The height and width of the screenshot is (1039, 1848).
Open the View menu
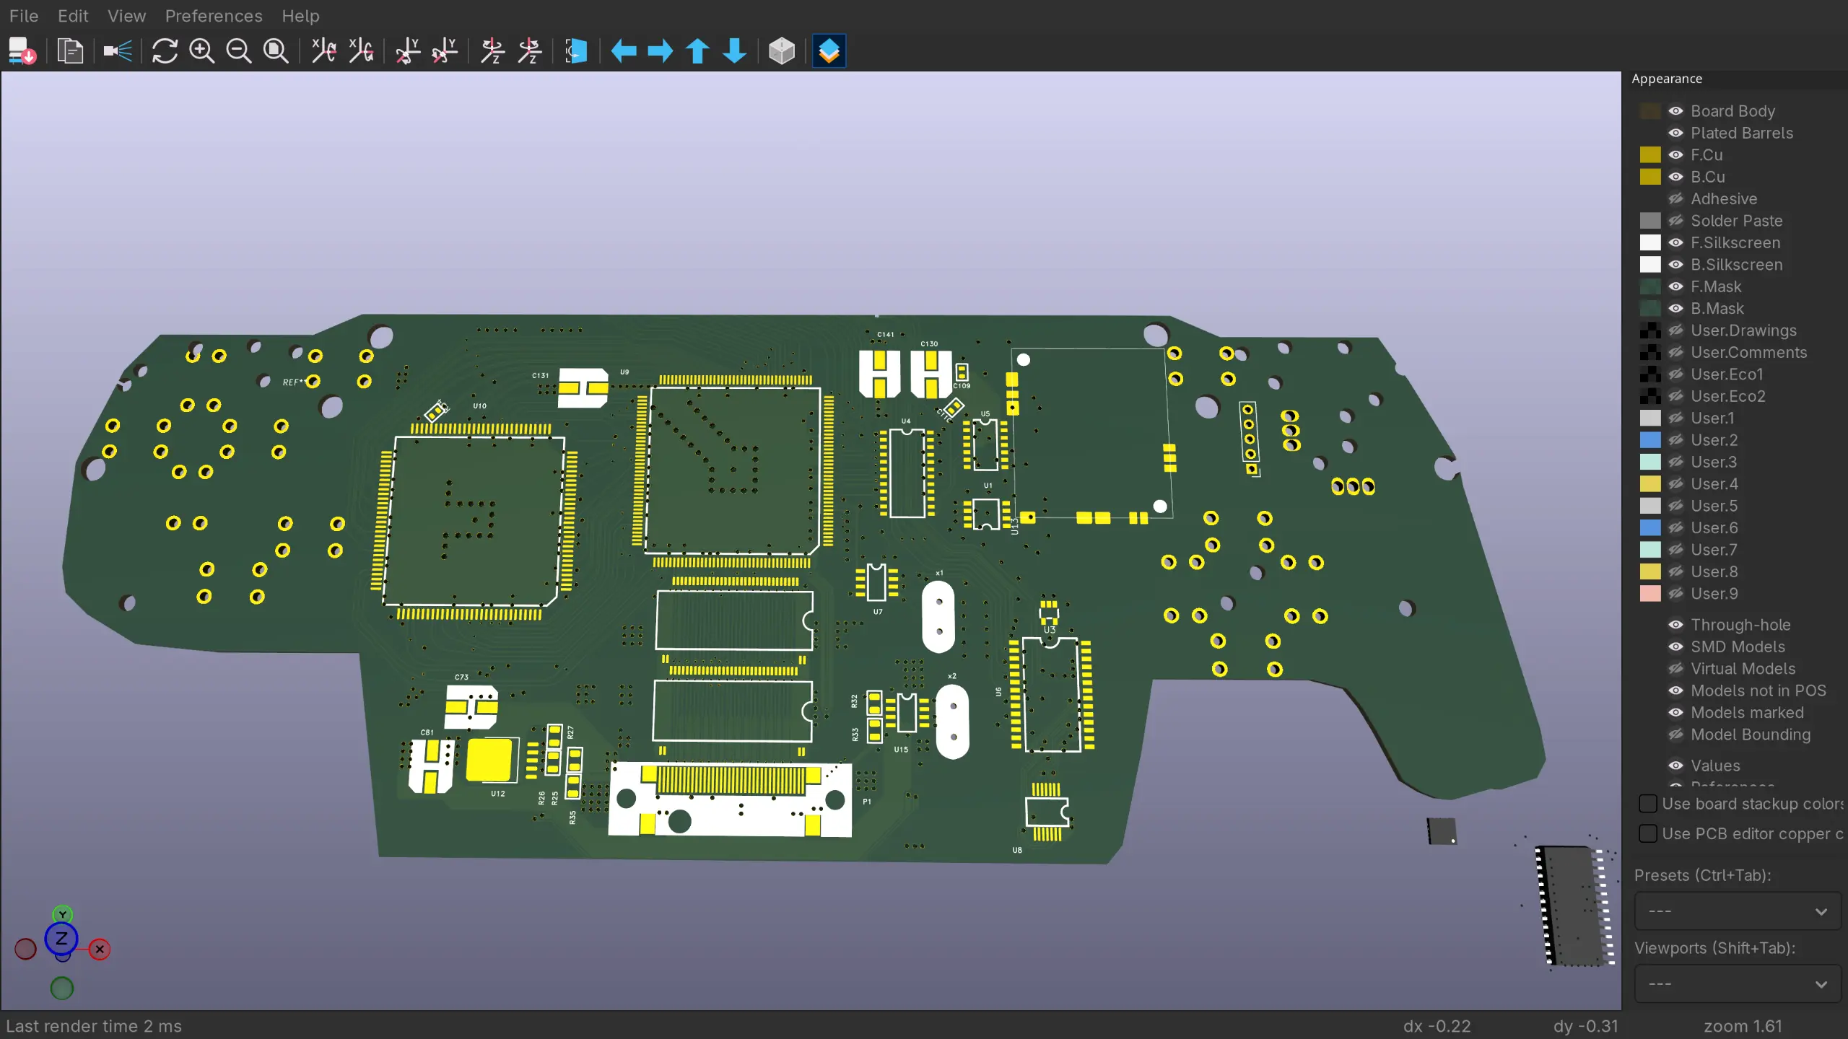point(126,16)
